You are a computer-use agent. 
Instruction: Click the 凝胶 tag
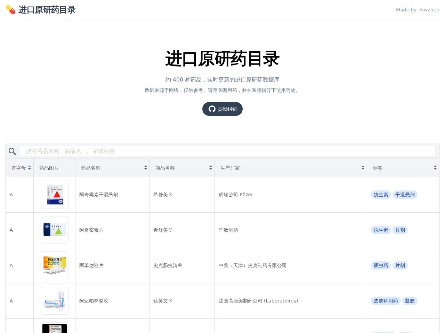[410, 301]
